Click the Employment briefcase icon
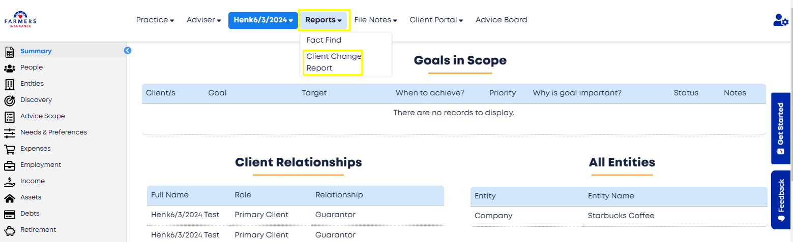 [9, 165]
